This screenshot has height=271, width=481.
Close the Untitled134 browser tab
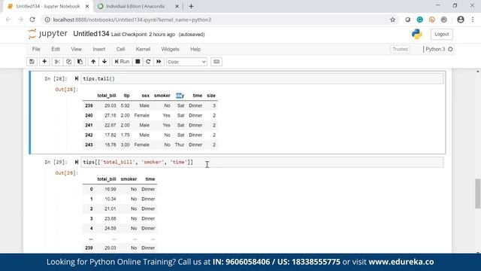tap(87, 6)
